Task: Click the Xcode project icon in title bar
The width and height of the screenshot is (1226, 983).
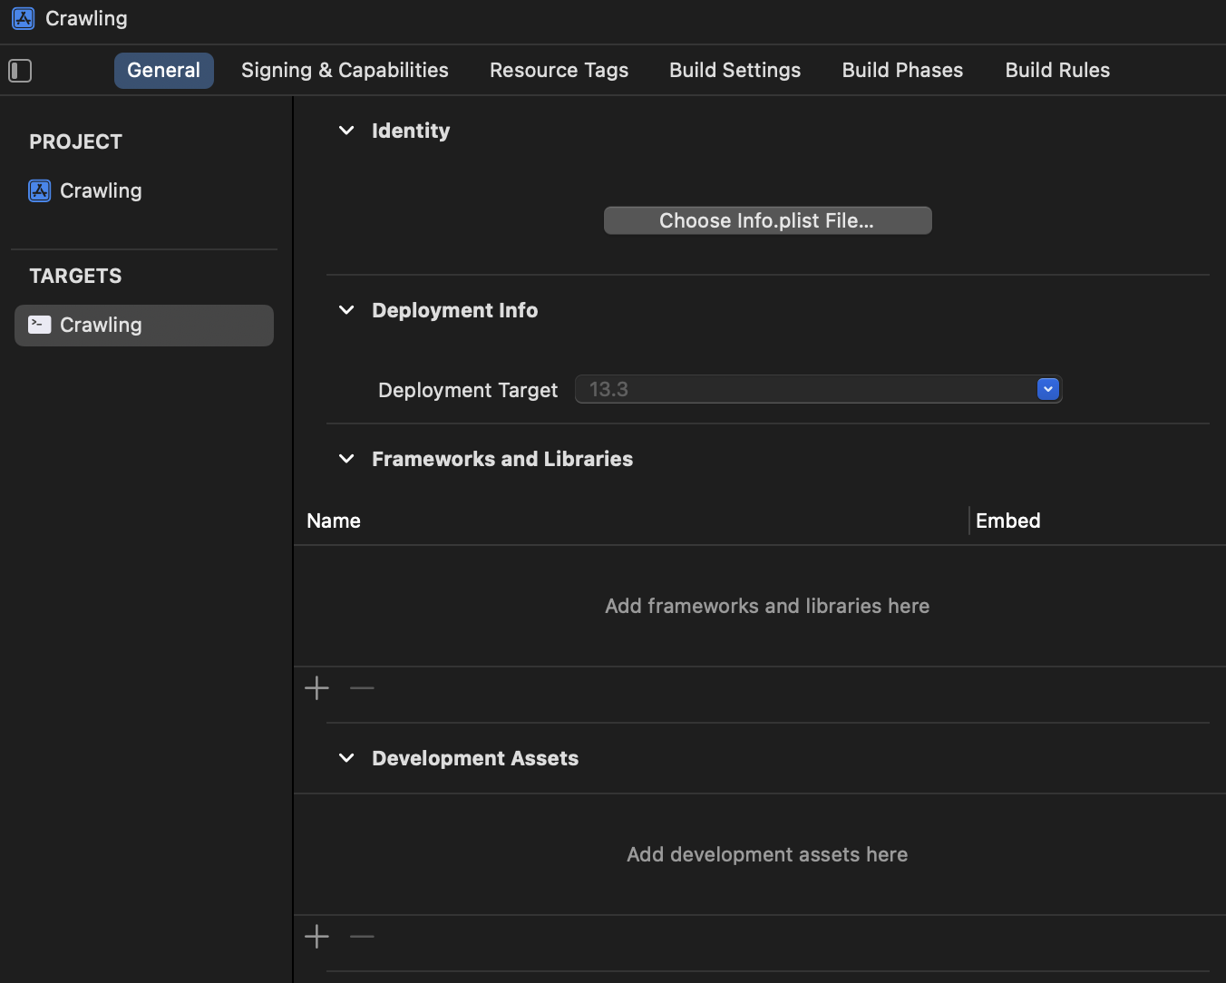Action: click(24, 18)
